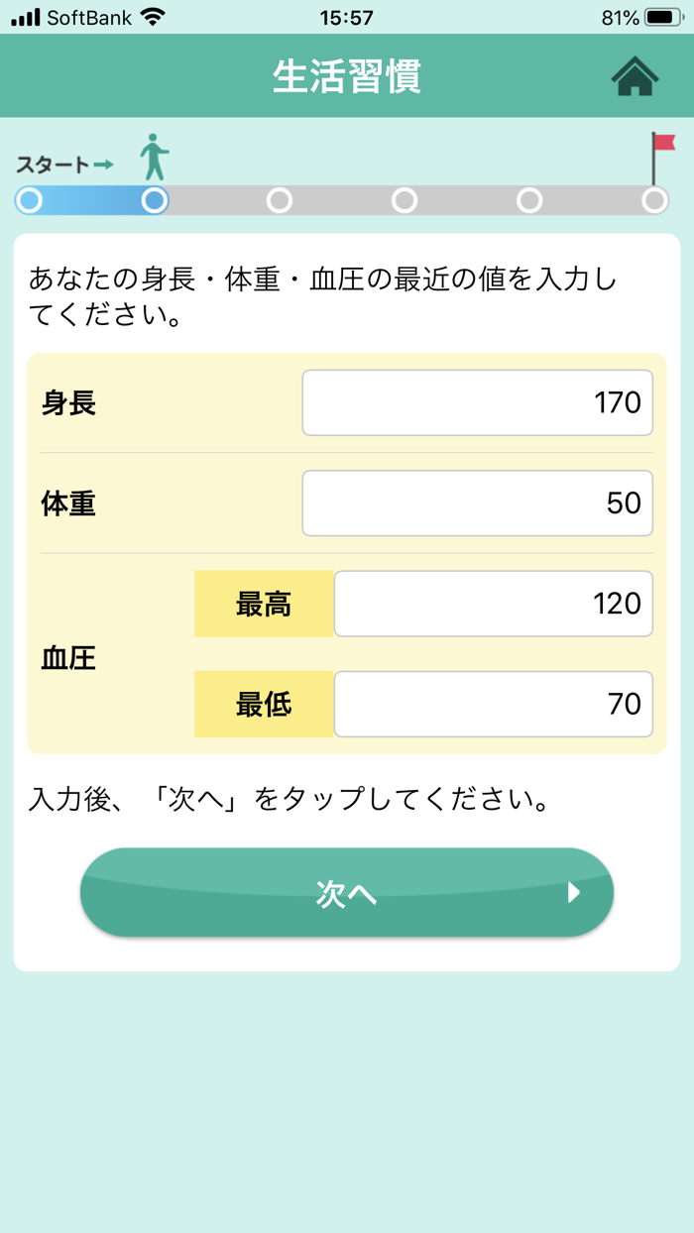Image resolution: width=694 pixels, height=1233 pixels.
Task: Select the first progress circle on the stepper
Action: coord(29,200)
